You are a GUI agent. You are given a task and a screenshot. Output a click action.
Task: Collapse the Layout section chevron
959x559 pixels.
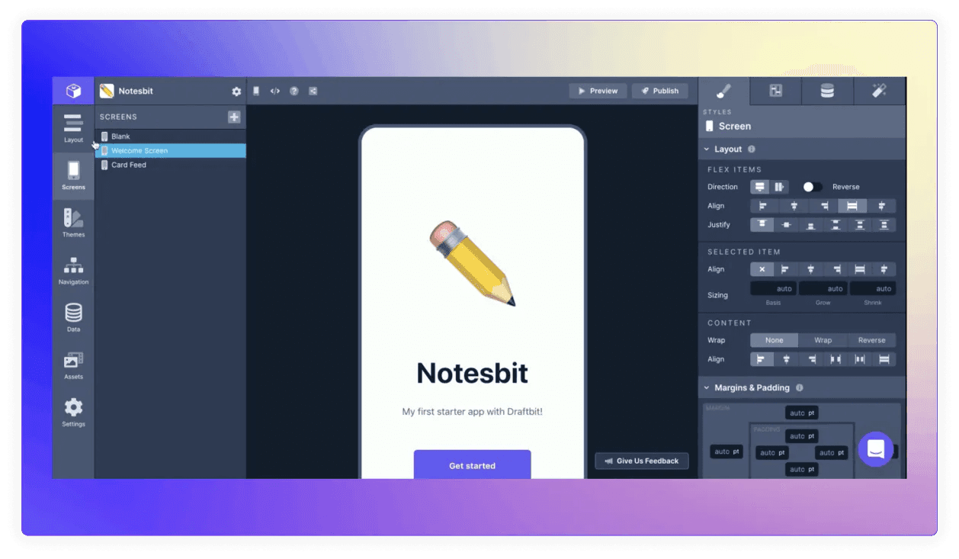coord(707,149)
